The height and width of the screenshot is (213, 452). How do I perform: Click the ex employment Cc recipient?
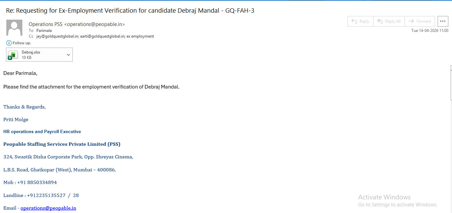pos(140,36)
